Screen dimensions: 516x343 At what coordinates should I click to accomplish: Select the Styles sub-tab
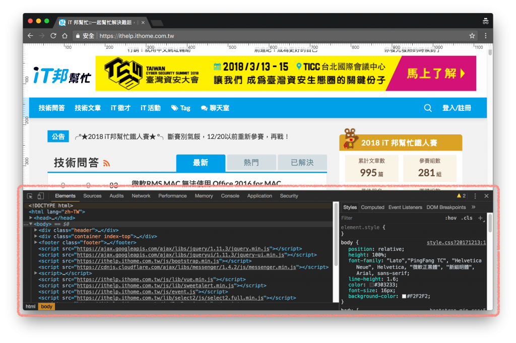click(x=350, y=207)
